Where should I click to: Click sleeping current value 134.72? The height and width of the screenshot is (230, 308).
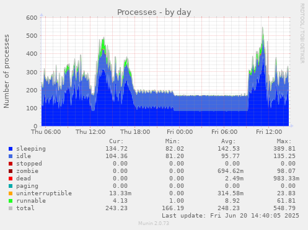tap(117, 149)
